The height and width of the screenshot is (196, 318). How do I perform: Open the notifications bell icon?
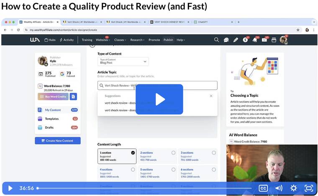(x=254, y=40)
